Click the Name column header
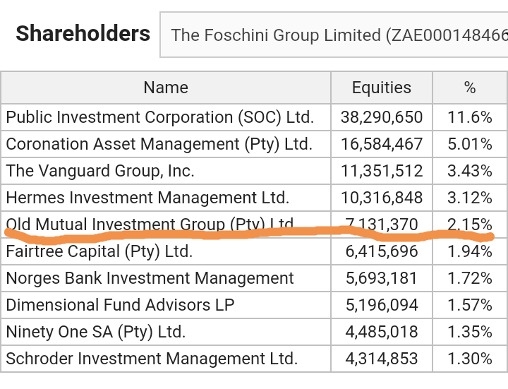This screenshot has width=508, height=389. tap(166, 88)
